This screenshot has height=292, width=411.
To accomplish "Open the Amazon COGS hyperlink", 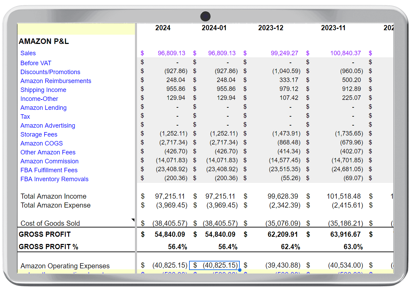I will pos(41,143).
